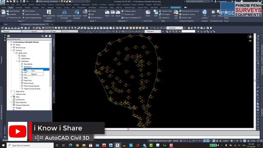Click the Import button in the ribbon
The width and height of the screenshot is (263, 148).
click(3, 13)
